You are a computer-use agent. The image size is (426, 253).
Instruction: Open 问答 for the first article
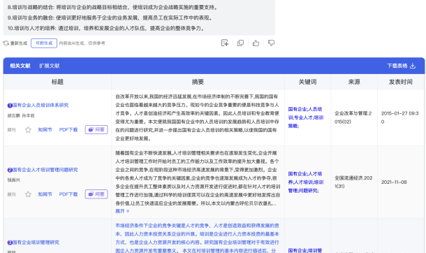tap(96, 129)
